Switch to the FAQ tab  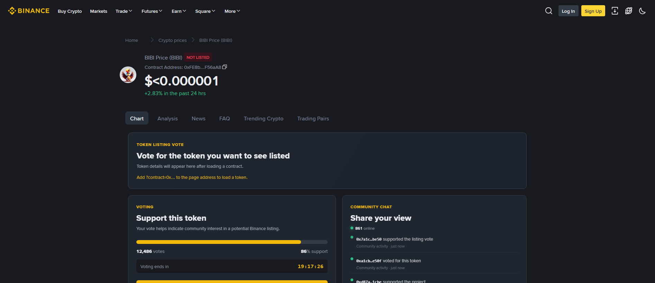pyautogui.click(x=225, y=118)
